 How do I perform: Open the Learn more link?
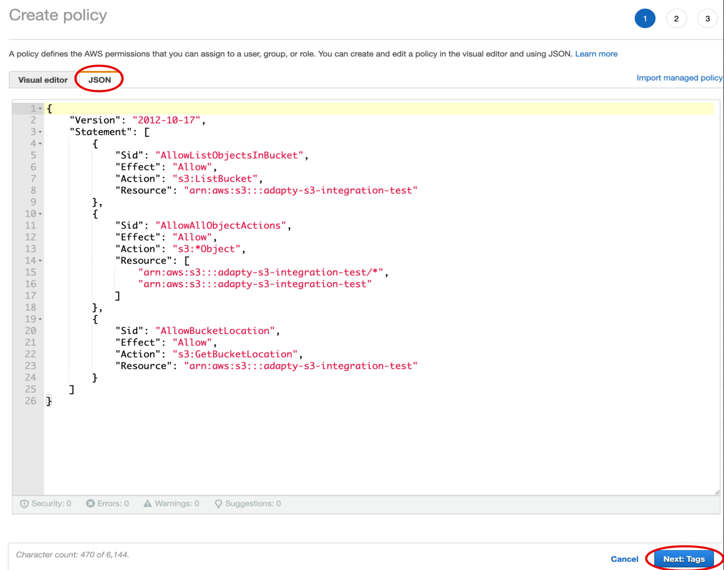coord(596,54)
